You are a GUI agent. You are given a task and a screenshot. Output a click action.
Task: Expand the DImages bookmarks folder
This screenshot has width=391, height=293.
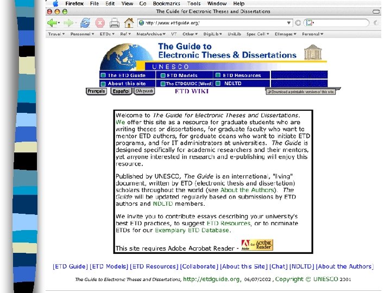tap(285, 34)
